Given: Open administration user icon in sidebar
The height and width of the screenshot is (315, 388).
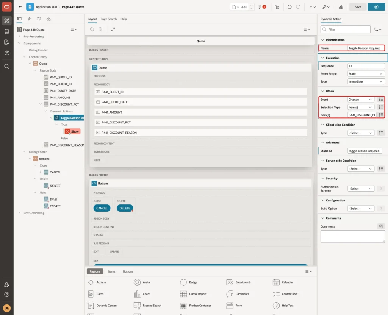Looking at the screenshot, I should (x=7, y=285).
